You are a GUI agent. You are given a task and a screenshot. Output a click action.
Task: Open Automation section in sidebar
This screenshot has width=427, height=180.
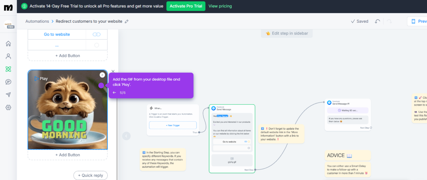coord(8,69)
